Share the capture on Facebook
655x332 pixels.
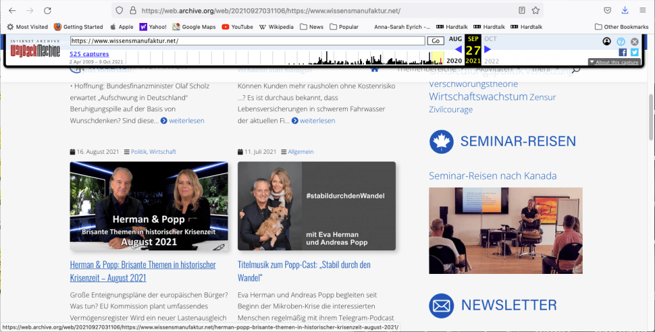622,52
